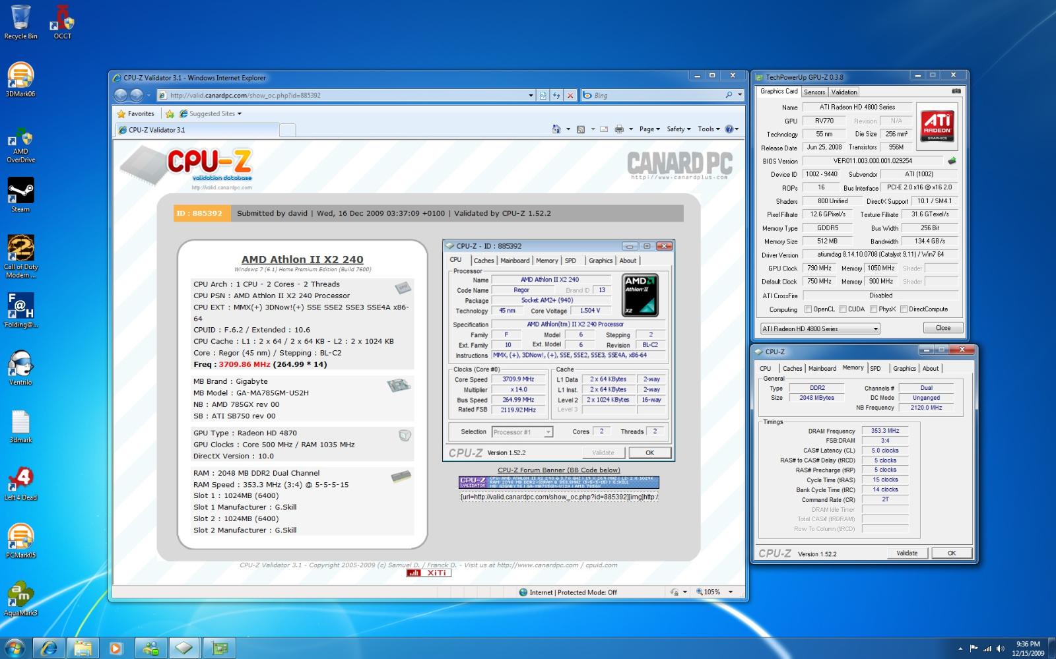Screen dimensions: 1056x659
Task: Stop loading with the red X icon
Action: 571,95
